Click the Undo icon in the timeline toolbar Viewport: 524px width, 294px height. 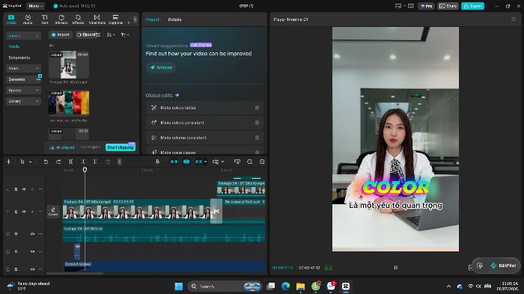(46, 162)
